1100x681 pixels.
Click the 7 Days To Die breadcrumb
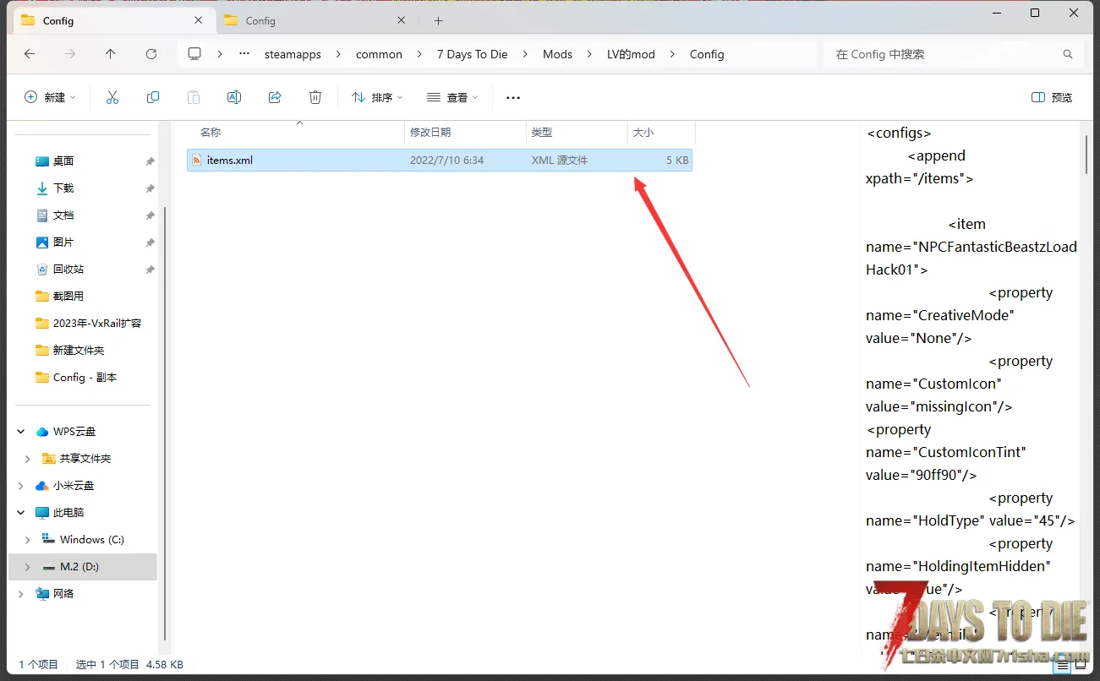(472, 54)
